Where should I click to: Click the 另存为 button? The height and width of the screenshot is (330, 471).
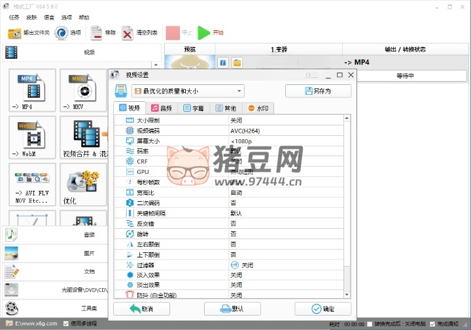click(x=318, y=91)
